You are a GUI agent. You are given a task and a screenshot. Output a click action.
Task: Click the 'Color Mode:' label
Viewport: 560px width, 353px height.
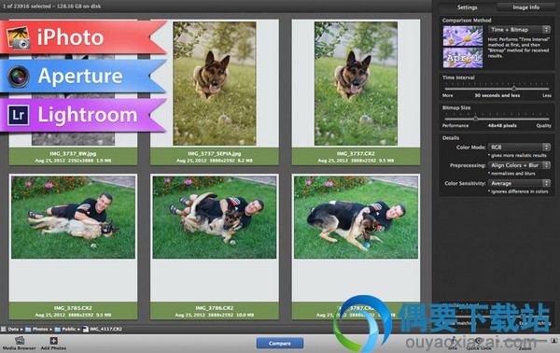pyautogui.click(x=470, y=148)
